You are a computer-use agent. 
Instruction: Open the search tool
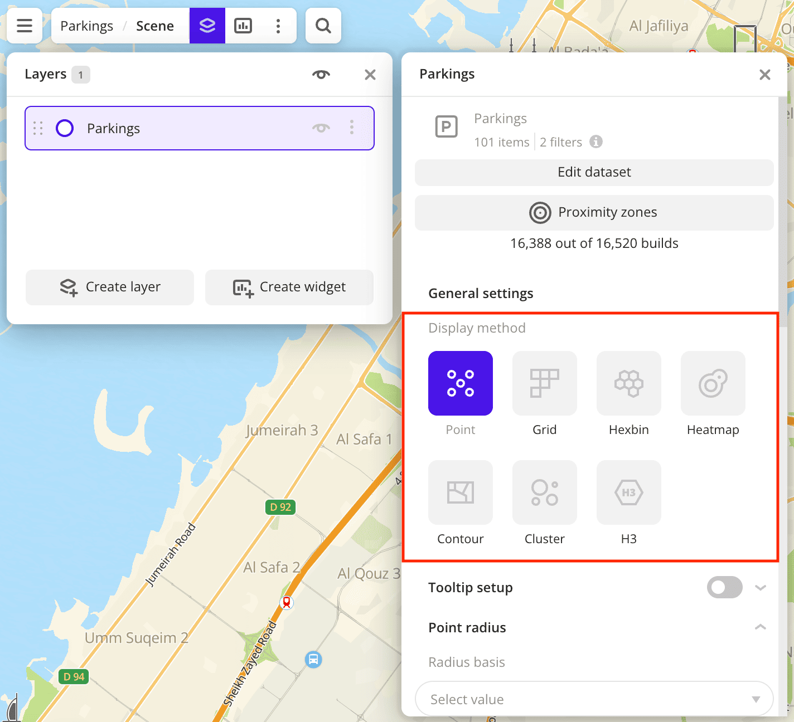click(x=323, y=26)
